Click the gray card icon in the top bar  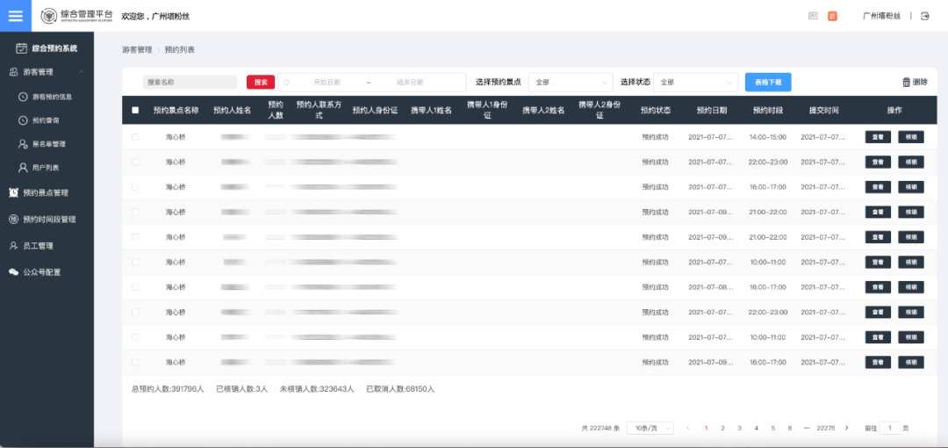pos(813,17)
